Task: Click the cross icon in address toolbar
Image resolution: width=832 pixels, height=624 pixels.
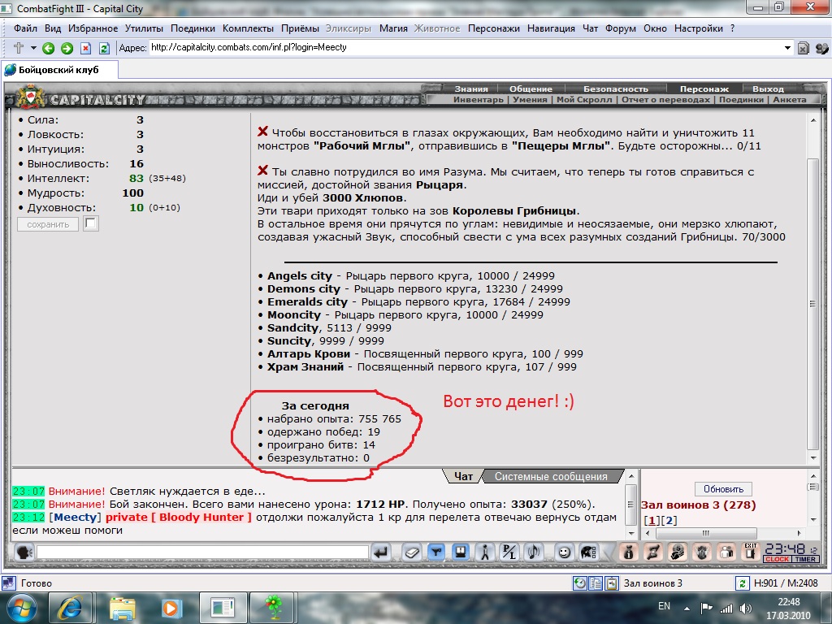Action: 19,48
